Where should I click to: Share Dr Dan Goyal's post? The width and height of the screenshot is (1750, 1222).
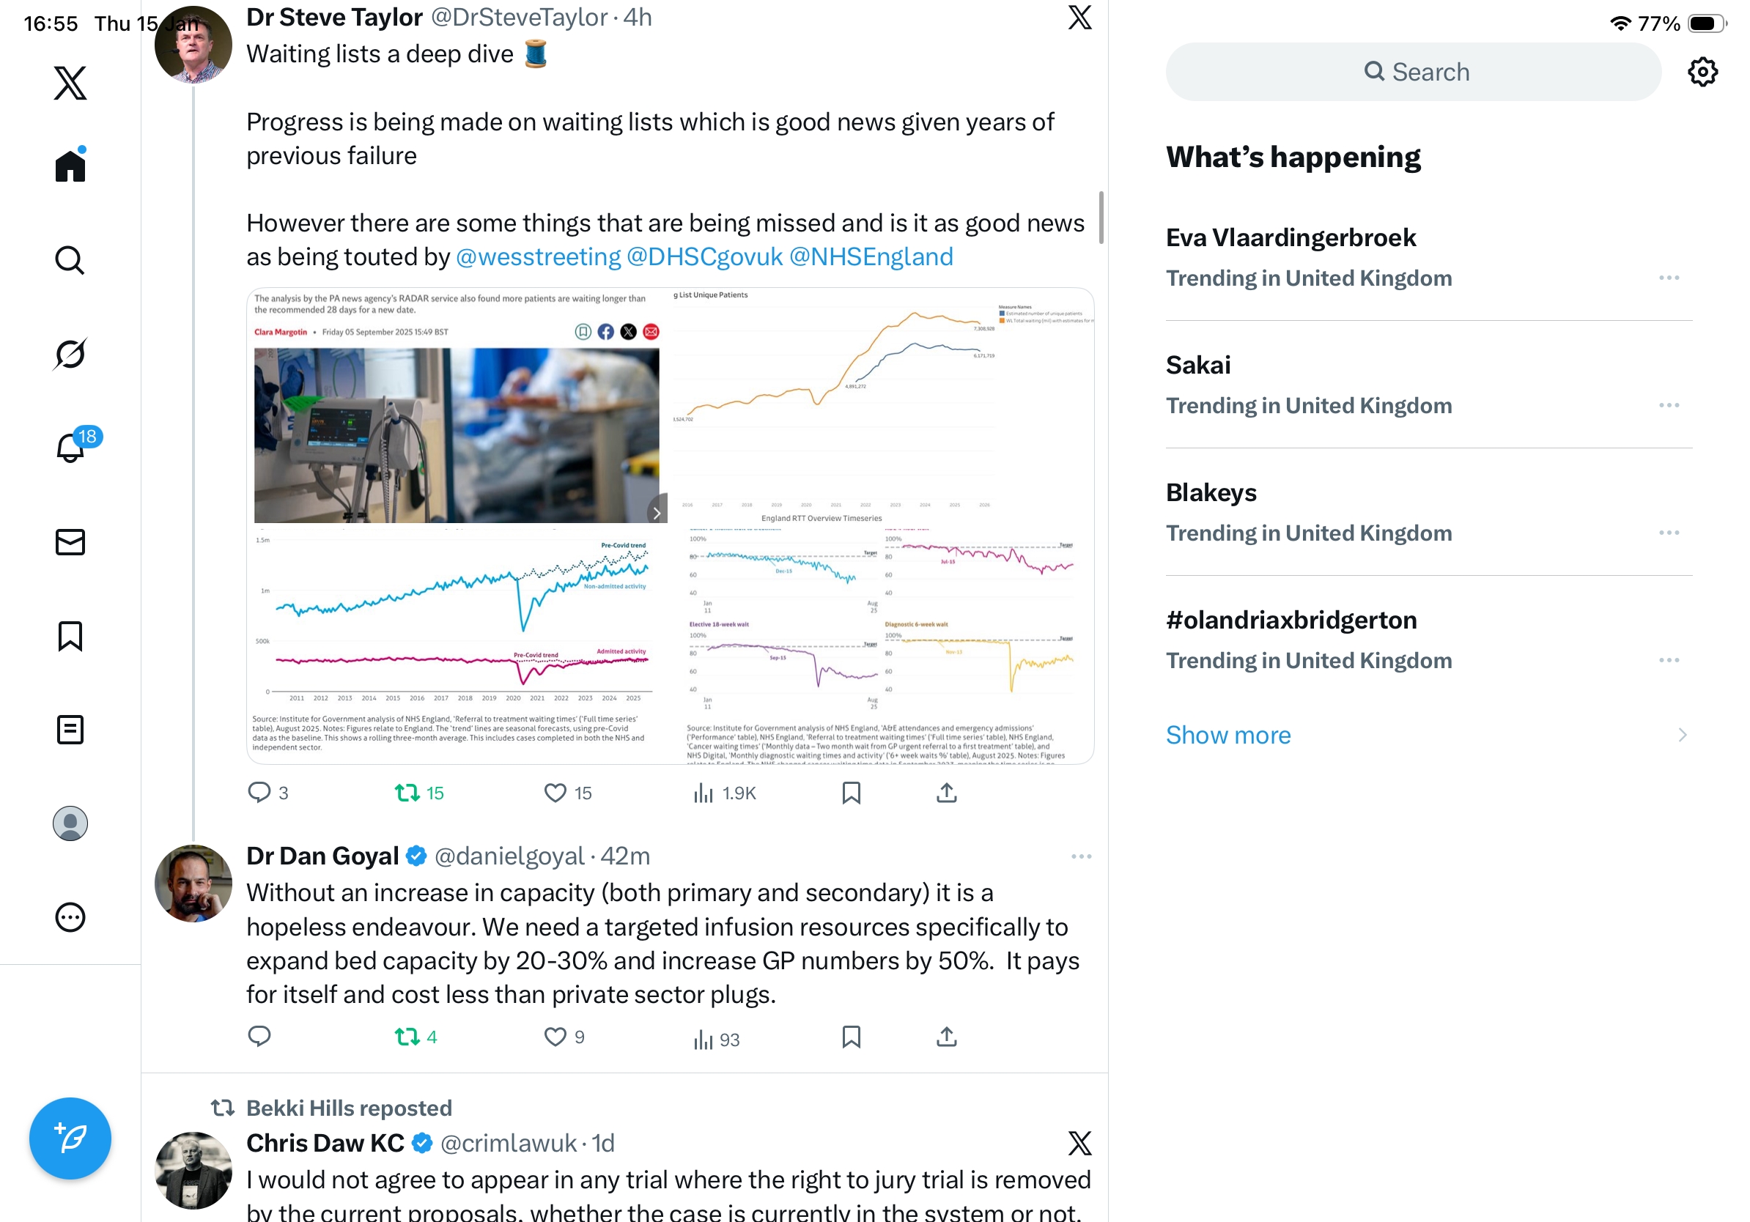click(946, 1037)
